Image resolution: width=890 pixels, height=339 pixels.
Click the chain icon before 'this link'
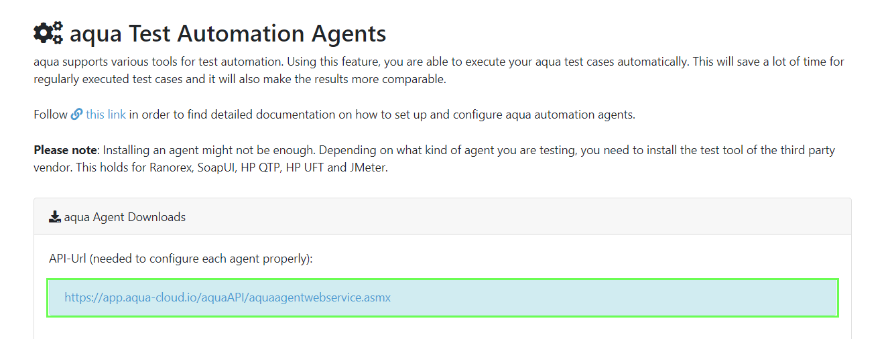click(76, 115)
